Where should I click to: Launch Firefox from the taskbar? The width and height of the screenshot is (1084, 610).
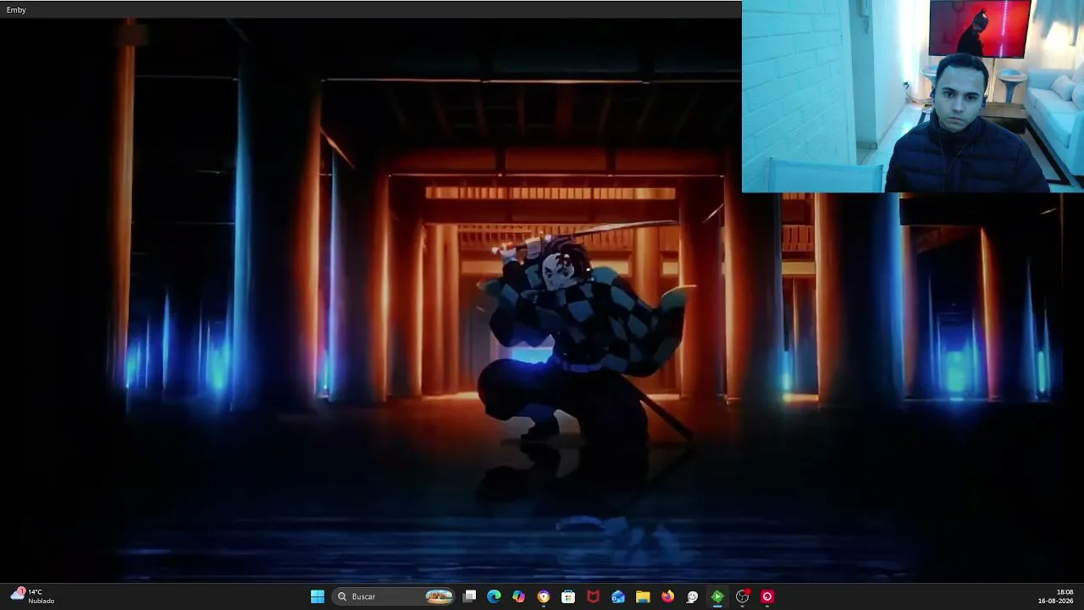point(667,596)
